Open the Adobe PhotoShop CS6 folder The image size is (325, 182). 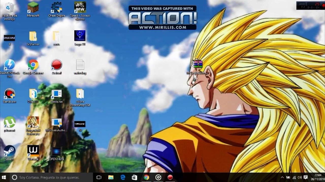click(80, 97)
